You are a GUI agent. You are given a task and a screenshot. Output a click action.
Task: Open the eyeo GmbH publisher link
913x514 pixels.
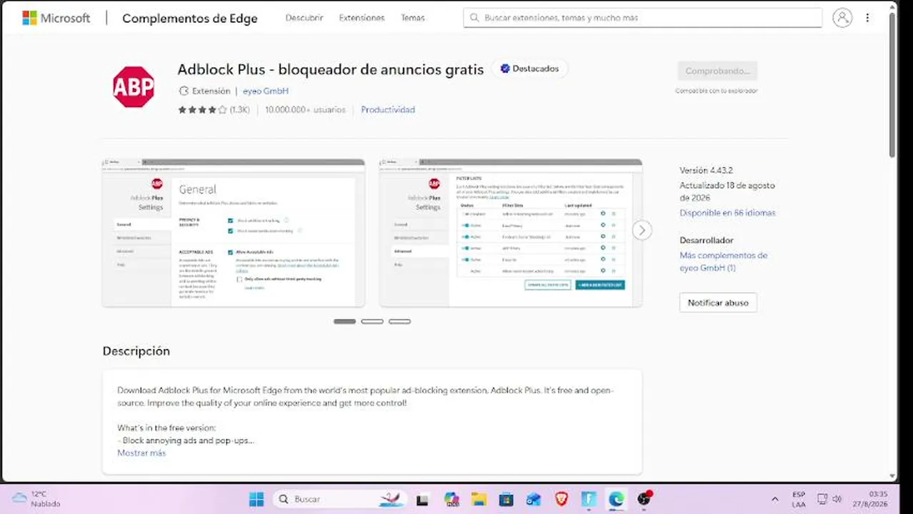pyautogui.click(x=266, y=91)
